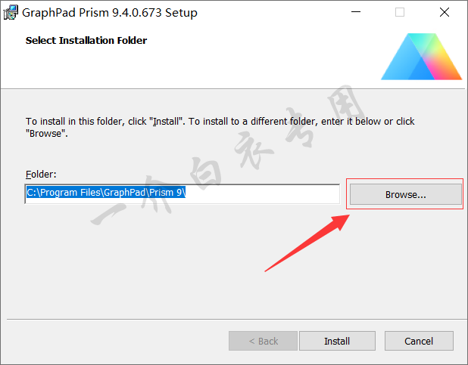Click the "Folder:" label
This screenshot has height=365, width=468.
(x=42, y=174)
